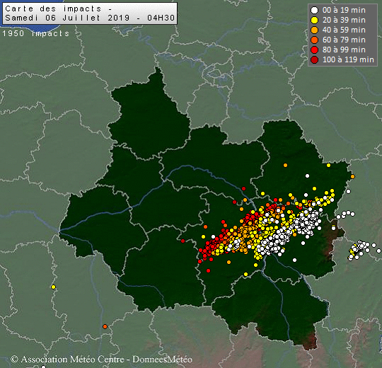Select the 60 à 79 min legend circle
Viewport: 382px width, 368px height.
point(315,40)
